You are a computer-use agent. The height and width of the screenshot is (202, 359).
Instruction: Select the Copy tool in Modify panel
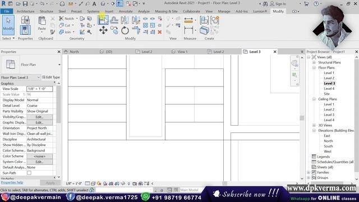pos(114,30)
